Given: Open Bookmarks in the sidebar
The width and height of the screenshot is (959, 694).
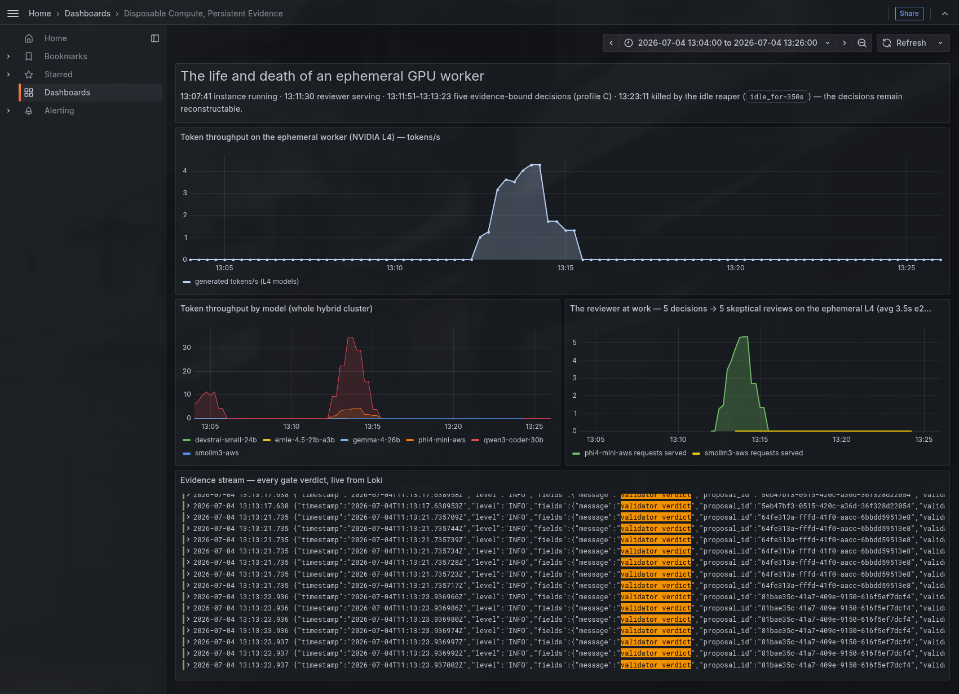Looking at the screenshot, I should pos(65,56).
